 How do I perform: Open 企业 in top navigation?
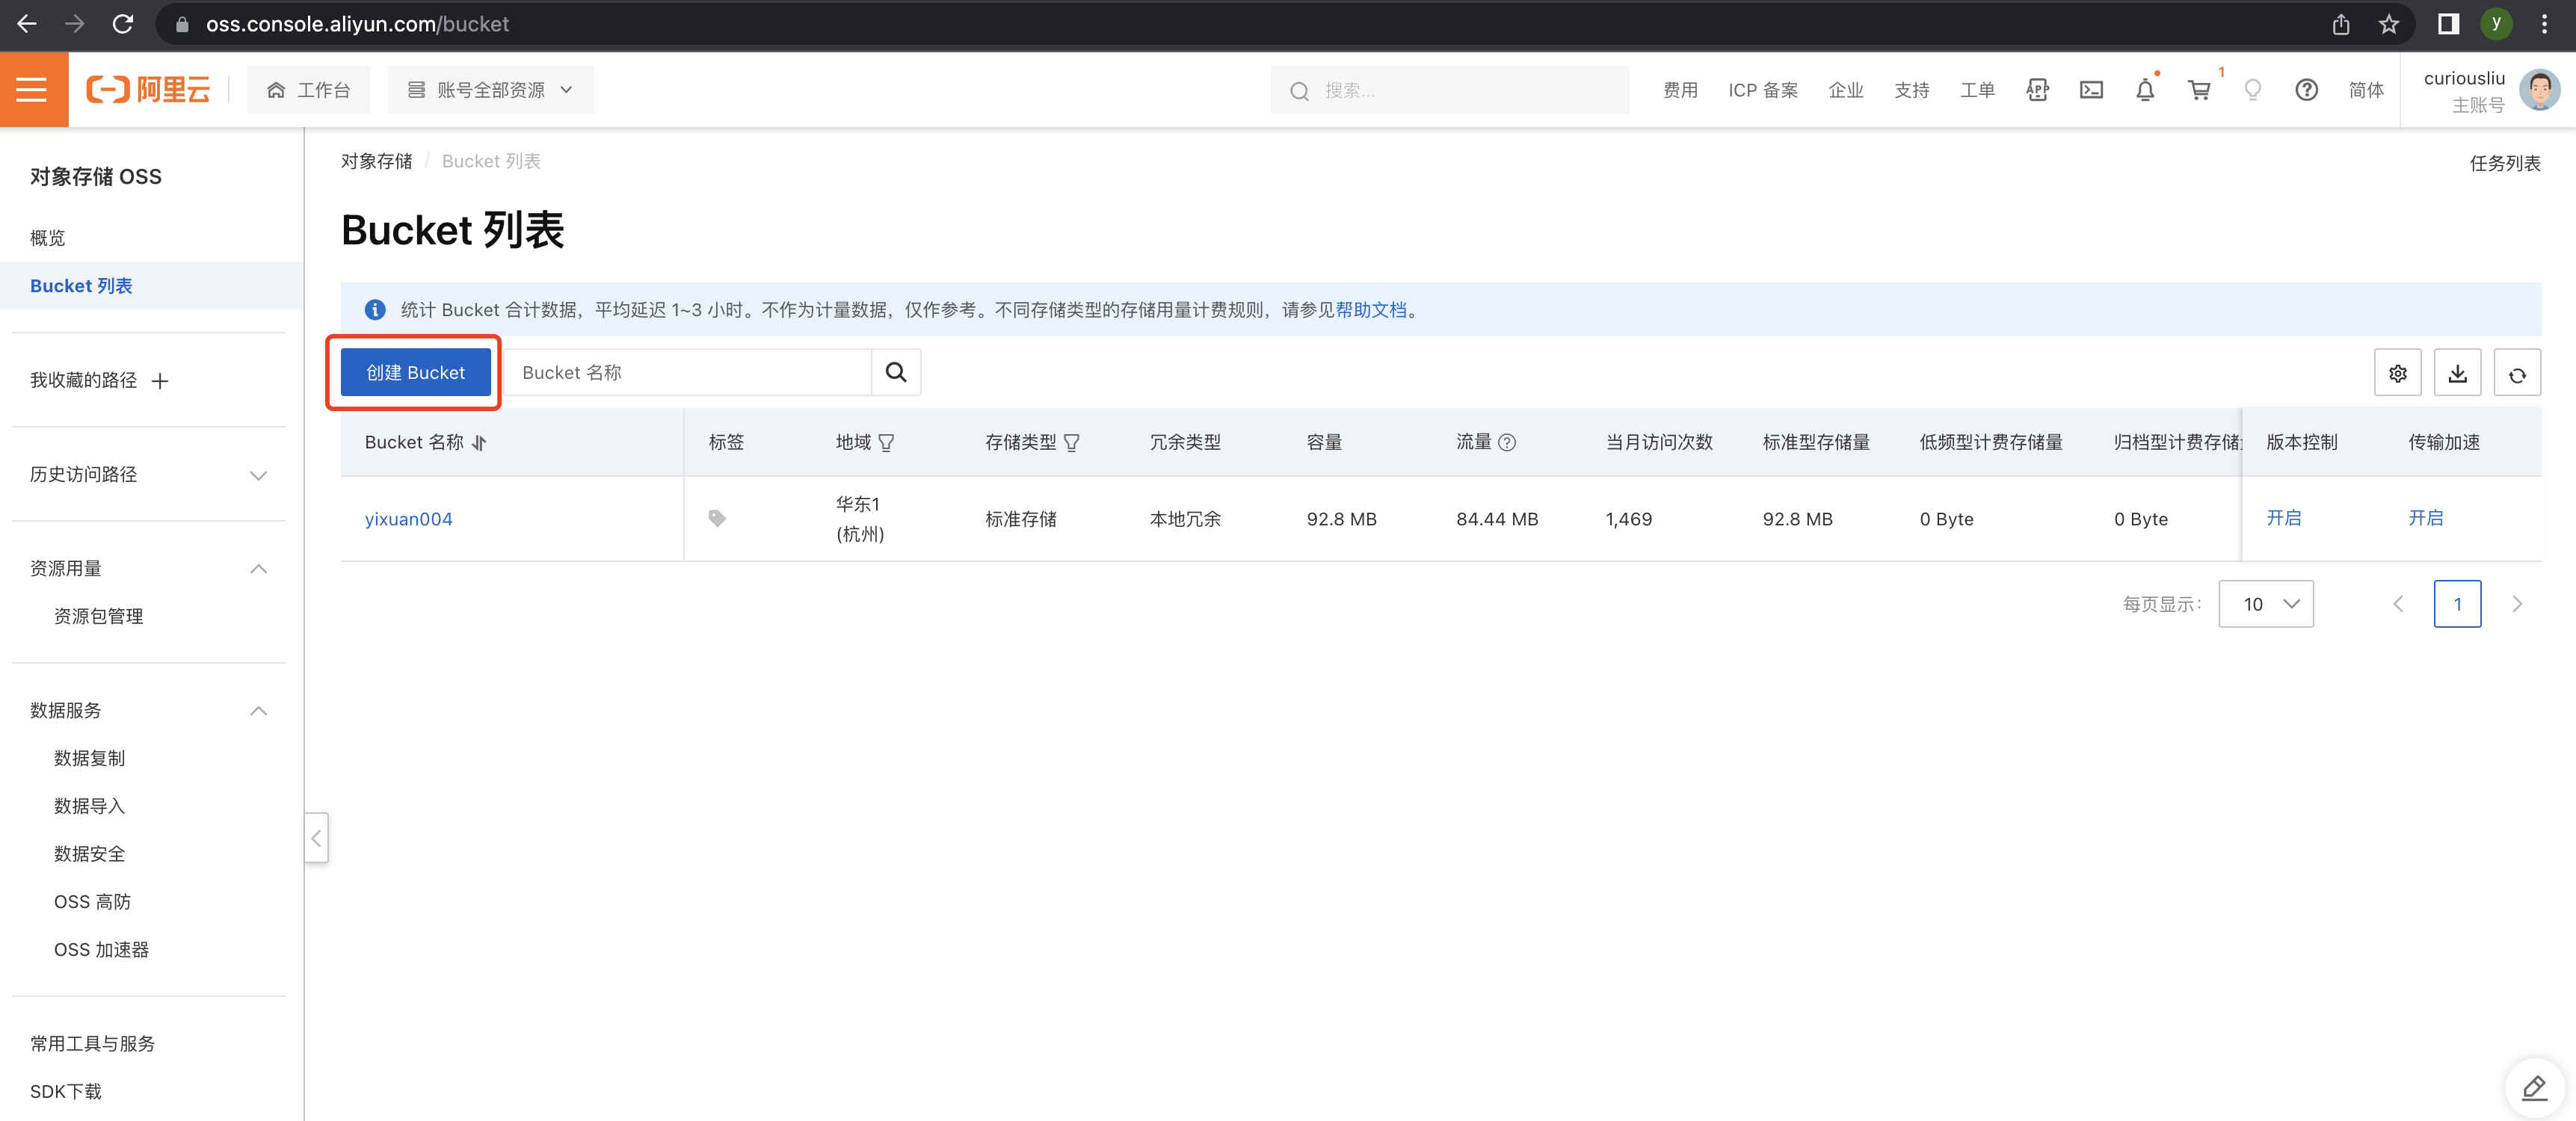point(1846,90)
